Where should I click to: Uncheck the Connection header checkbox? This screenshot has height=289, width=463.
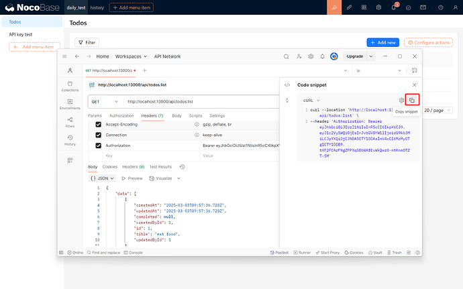pos(99,135)
